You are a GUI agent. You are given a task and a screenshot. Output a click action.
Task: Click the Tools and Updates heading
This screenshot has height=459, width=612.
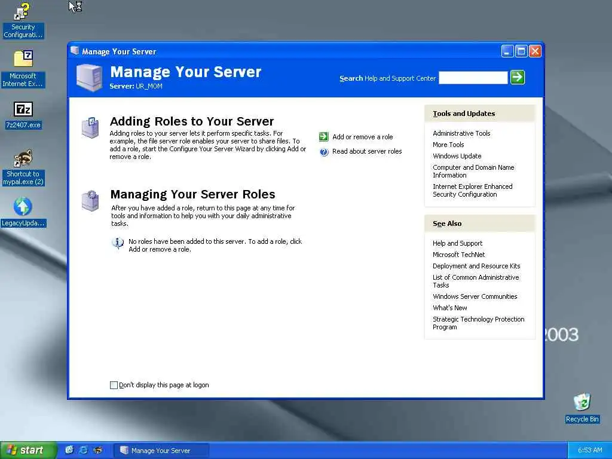coord(464,114)
